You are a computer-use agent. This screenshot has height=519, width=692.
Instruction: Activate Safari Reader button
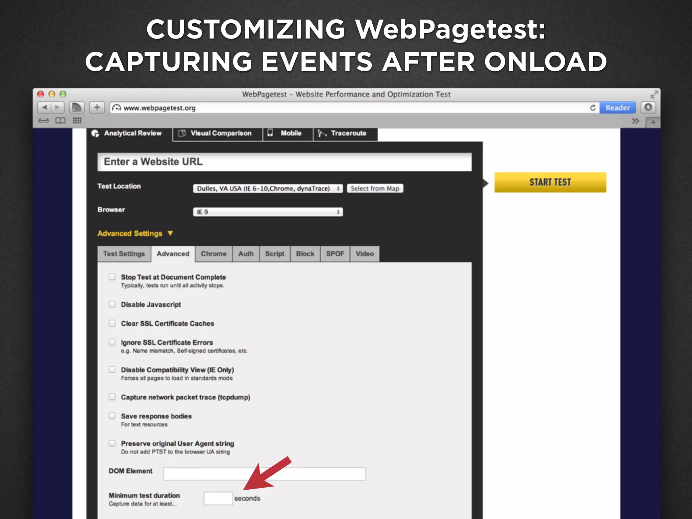pos(618,108)
